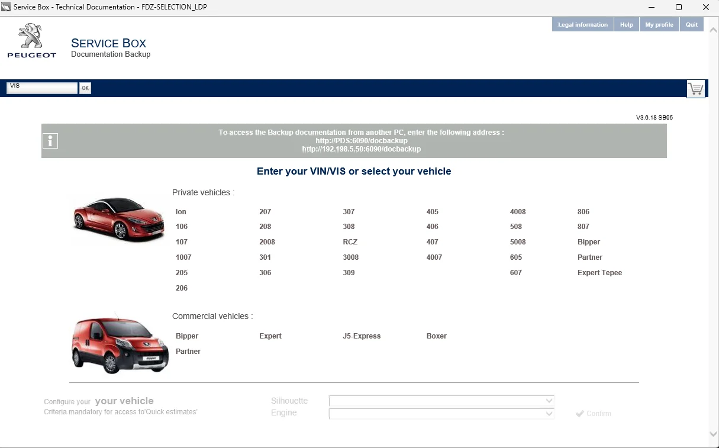This screenshot has width=719, height=448.
Task: Click the Service Box window title icon
Action: [x=6, y=7]
